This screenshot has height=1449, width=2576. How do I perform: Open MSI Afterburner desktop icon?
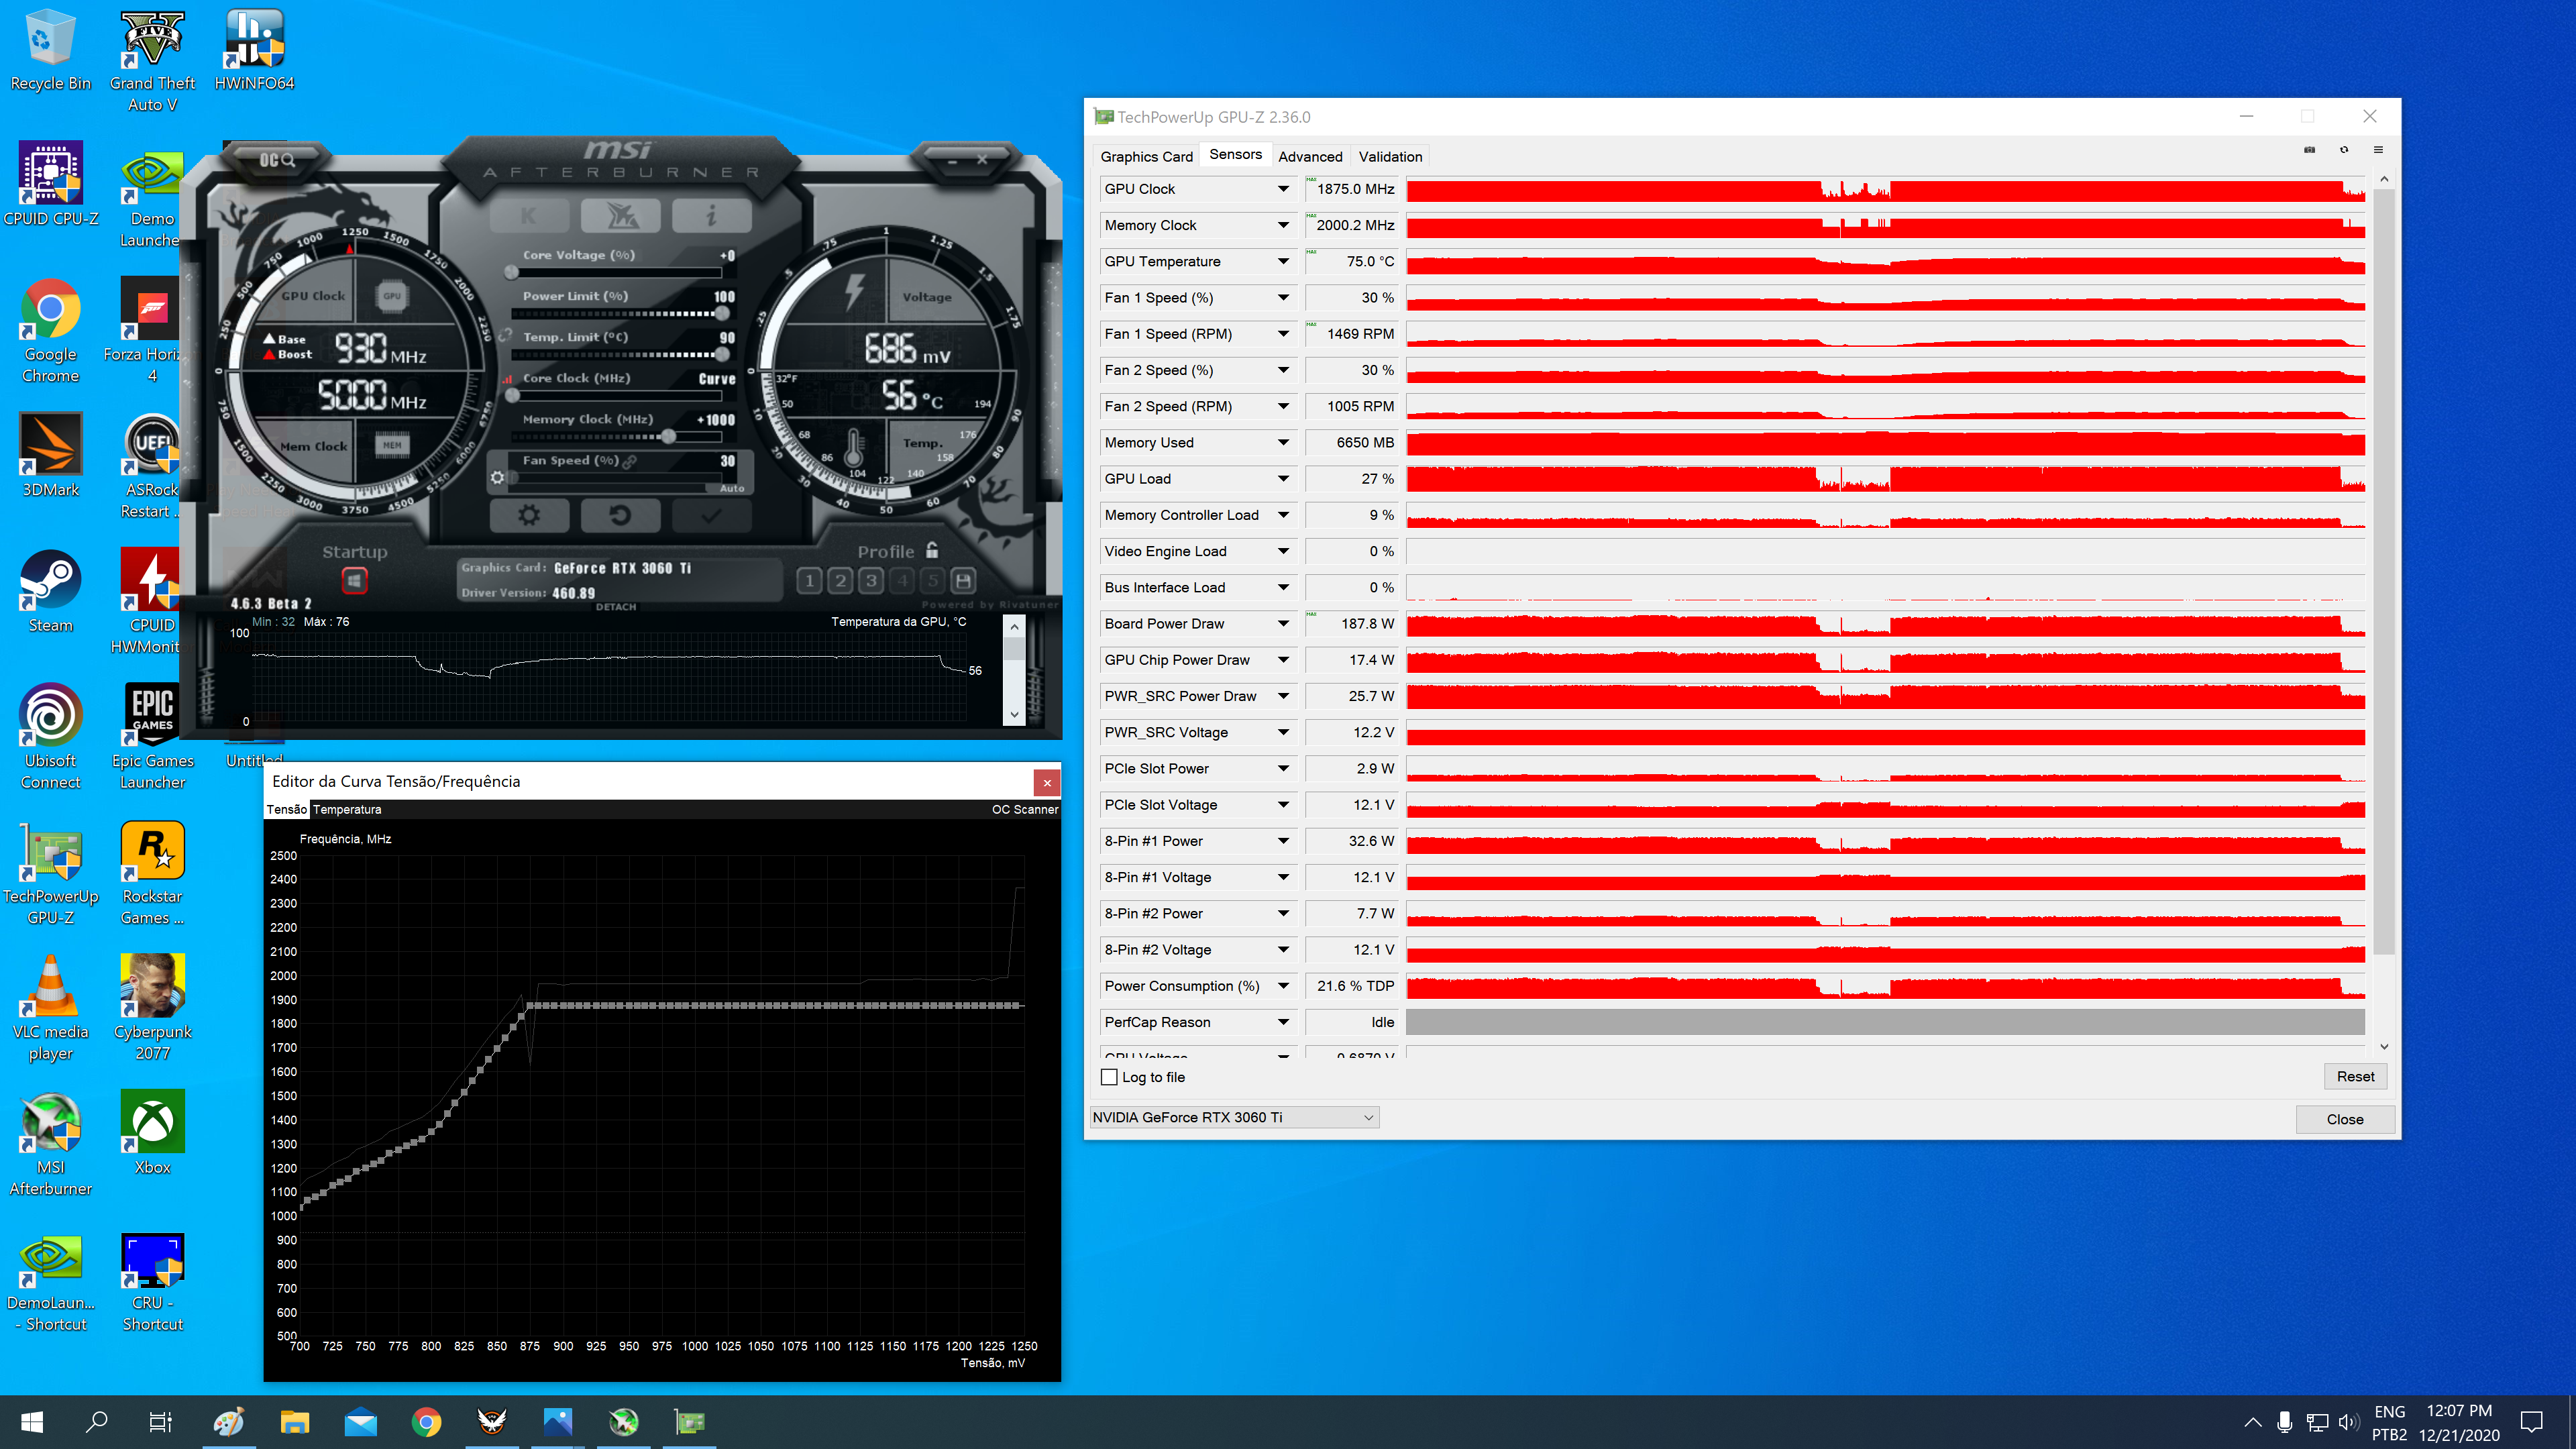(51, 1144)
